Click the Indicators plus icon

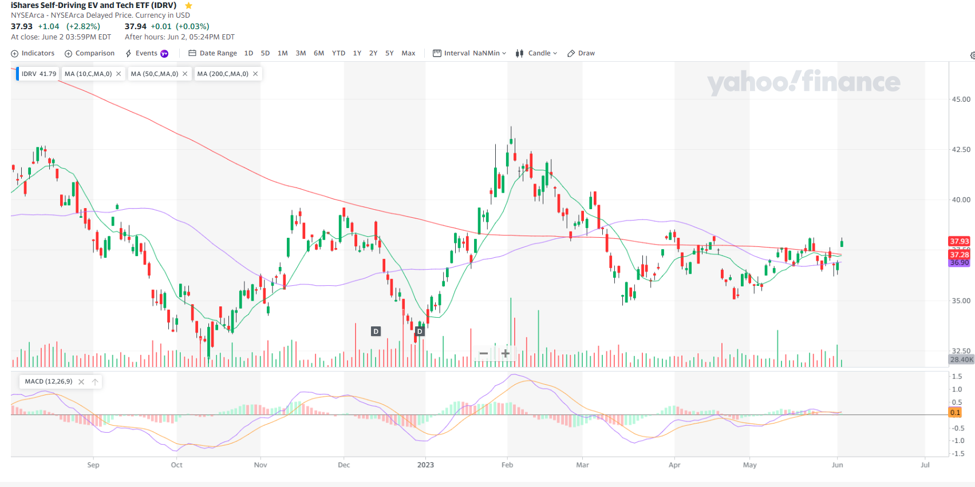point(15,54)
